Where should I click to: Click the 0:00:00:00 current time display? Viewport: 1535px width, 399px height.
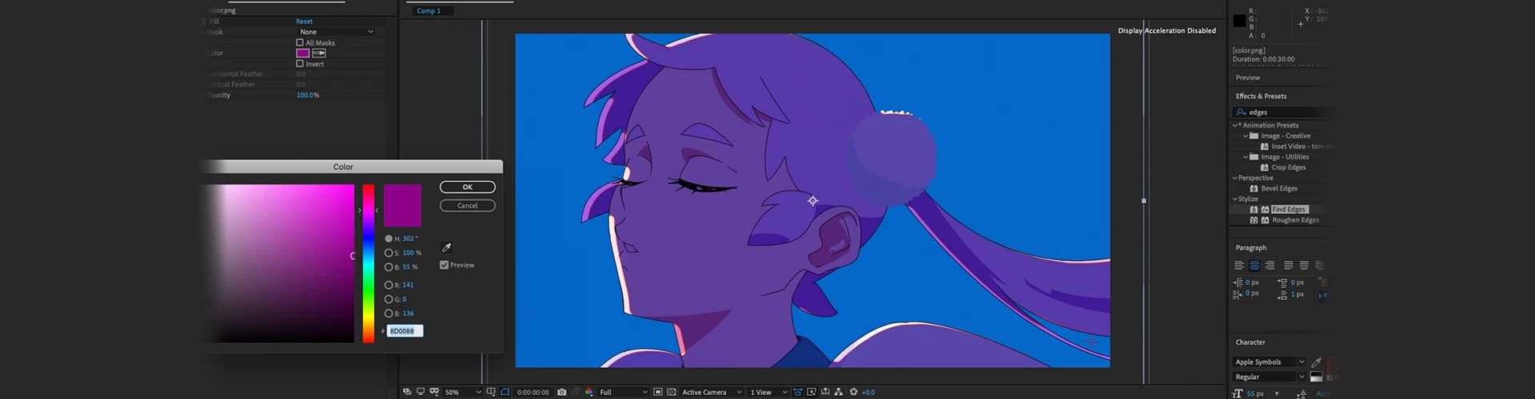533,392
